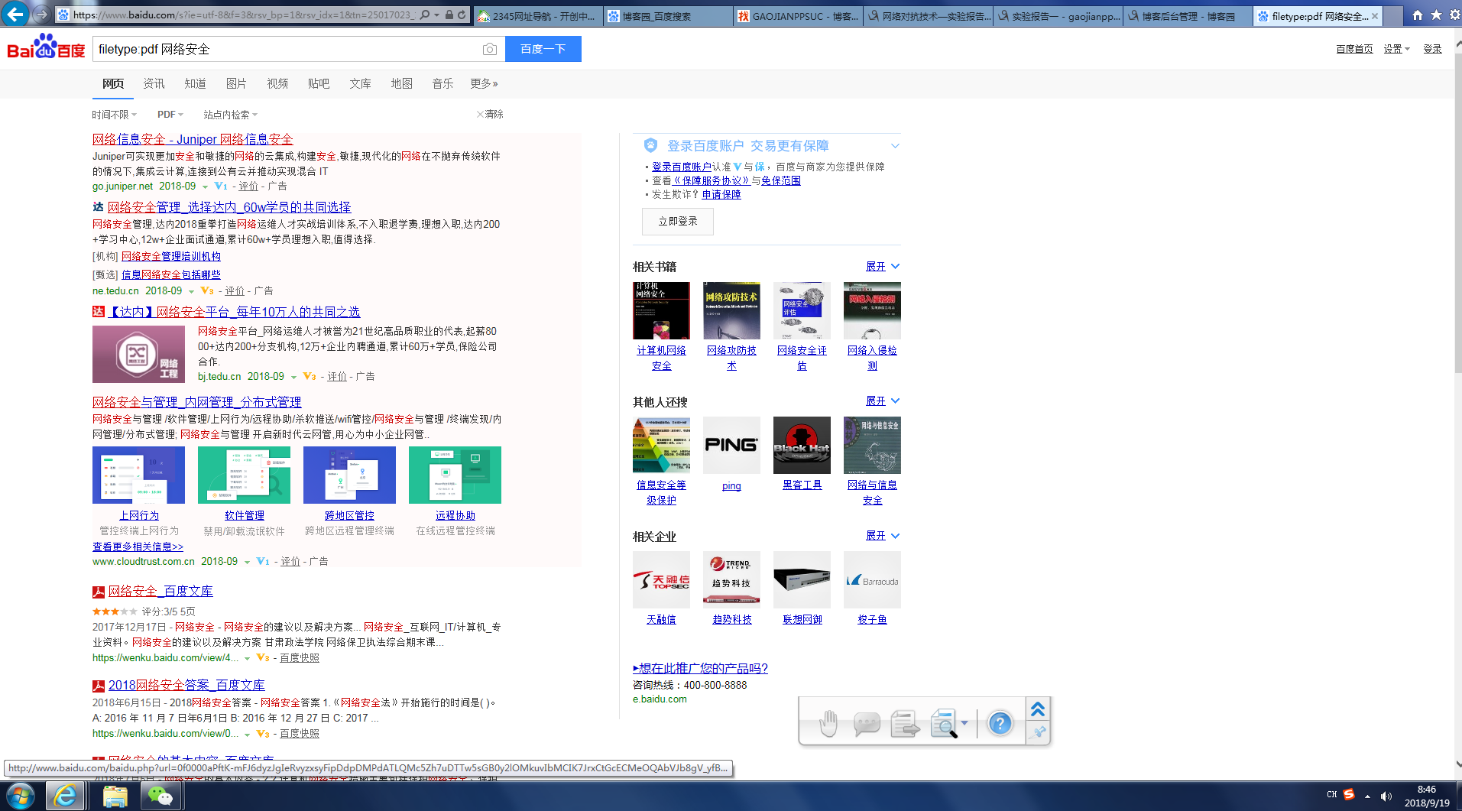Image resolution: width=1462 pixels, height=811 pixels.
Task: Click the browser back arrow button
Action: [16, 14]
